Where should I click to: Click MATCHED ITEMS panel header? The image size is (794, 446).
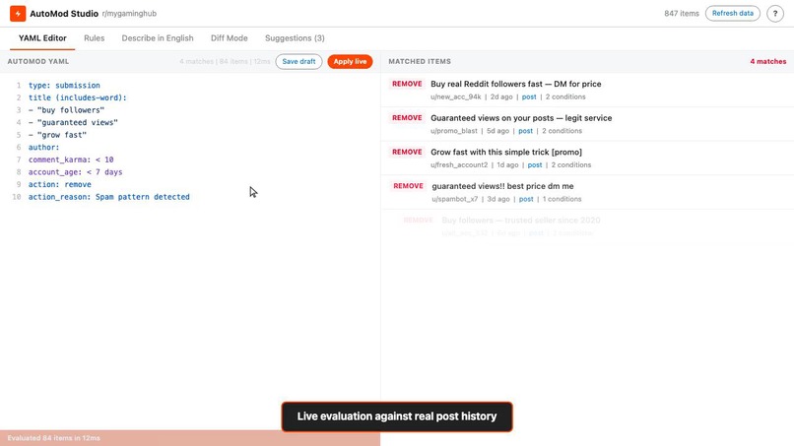[420, 61]
